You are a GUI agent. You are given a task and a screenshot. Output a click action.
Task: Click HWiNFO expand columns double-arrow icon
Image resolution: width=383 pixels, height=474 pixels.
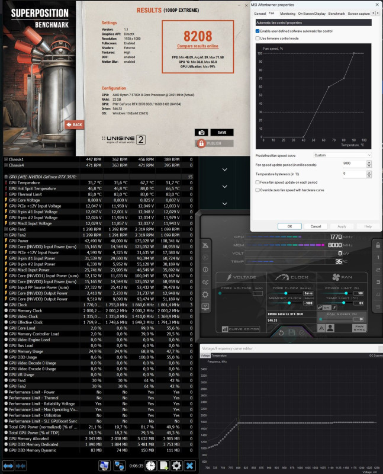click(x=8, y=466)
